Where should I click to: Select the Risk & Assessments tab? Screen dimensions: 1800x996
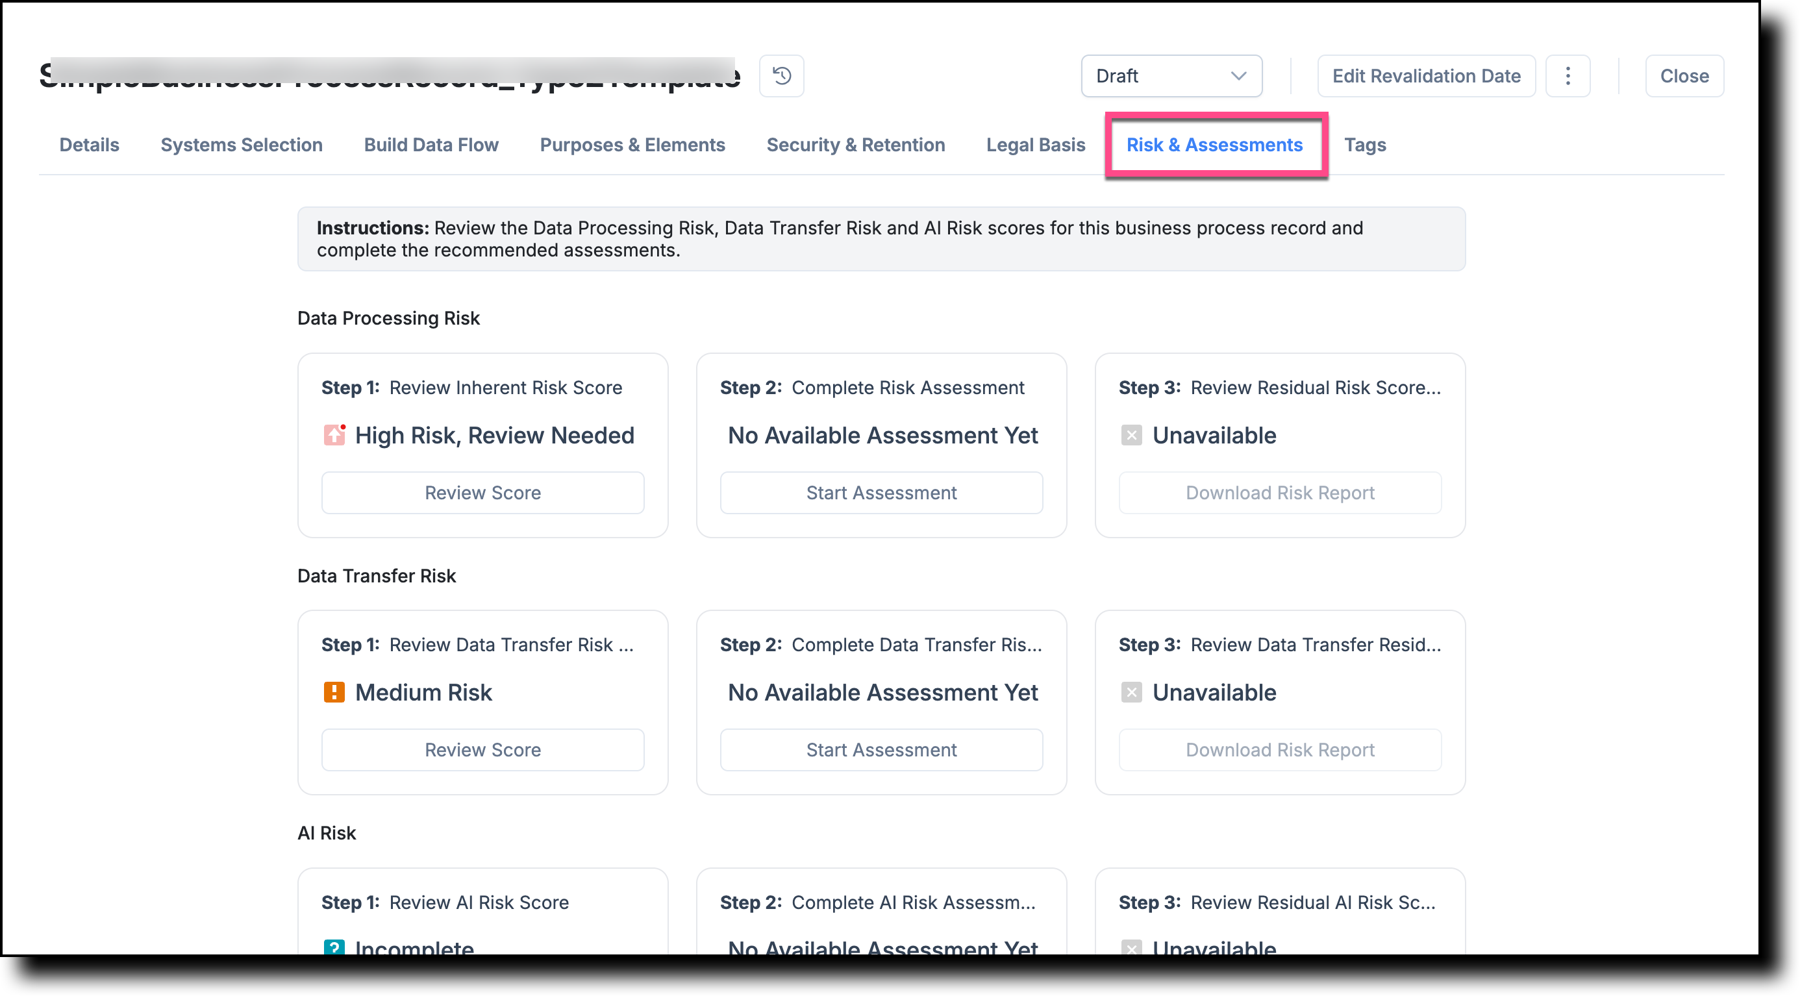coord(1214,145)
